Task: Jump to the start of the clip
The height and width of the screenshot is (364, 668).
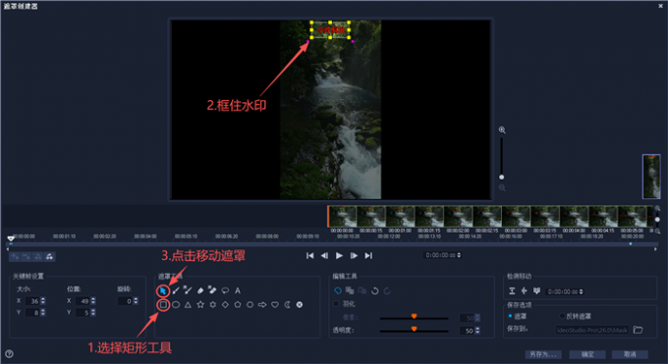Action: pos(310,256)
